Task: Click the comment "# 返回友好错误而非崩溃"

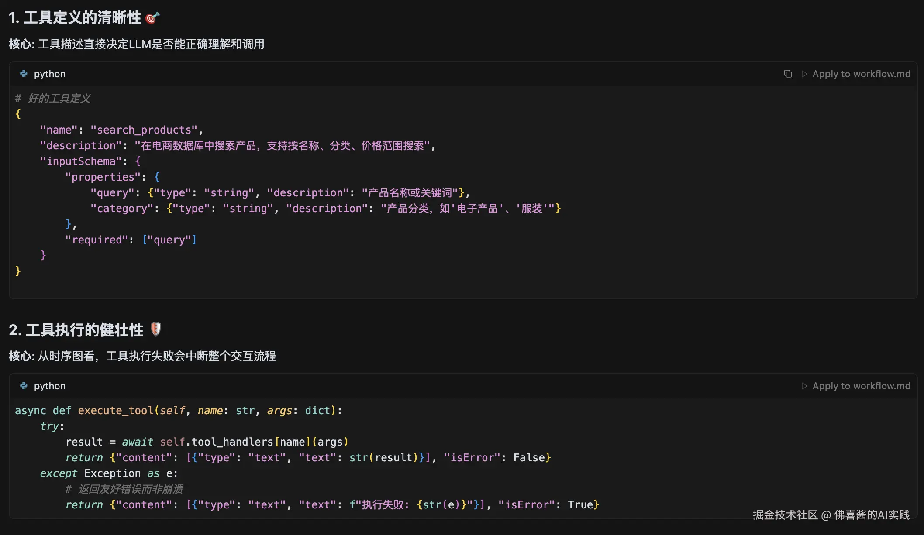Action: [x=124, y=489]
